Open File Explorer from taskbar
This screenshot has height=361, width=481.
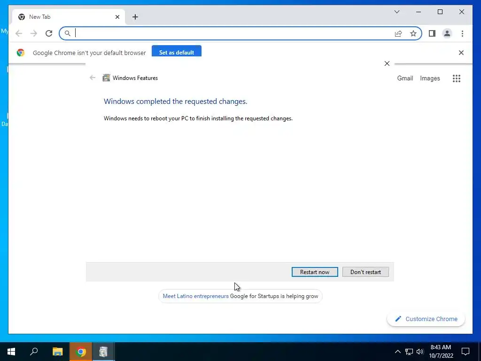57,352
